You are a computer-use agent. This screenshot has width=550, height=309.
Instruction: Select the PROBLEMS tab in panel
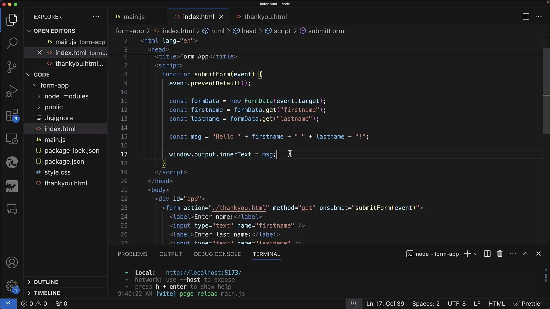pos(132,253)
